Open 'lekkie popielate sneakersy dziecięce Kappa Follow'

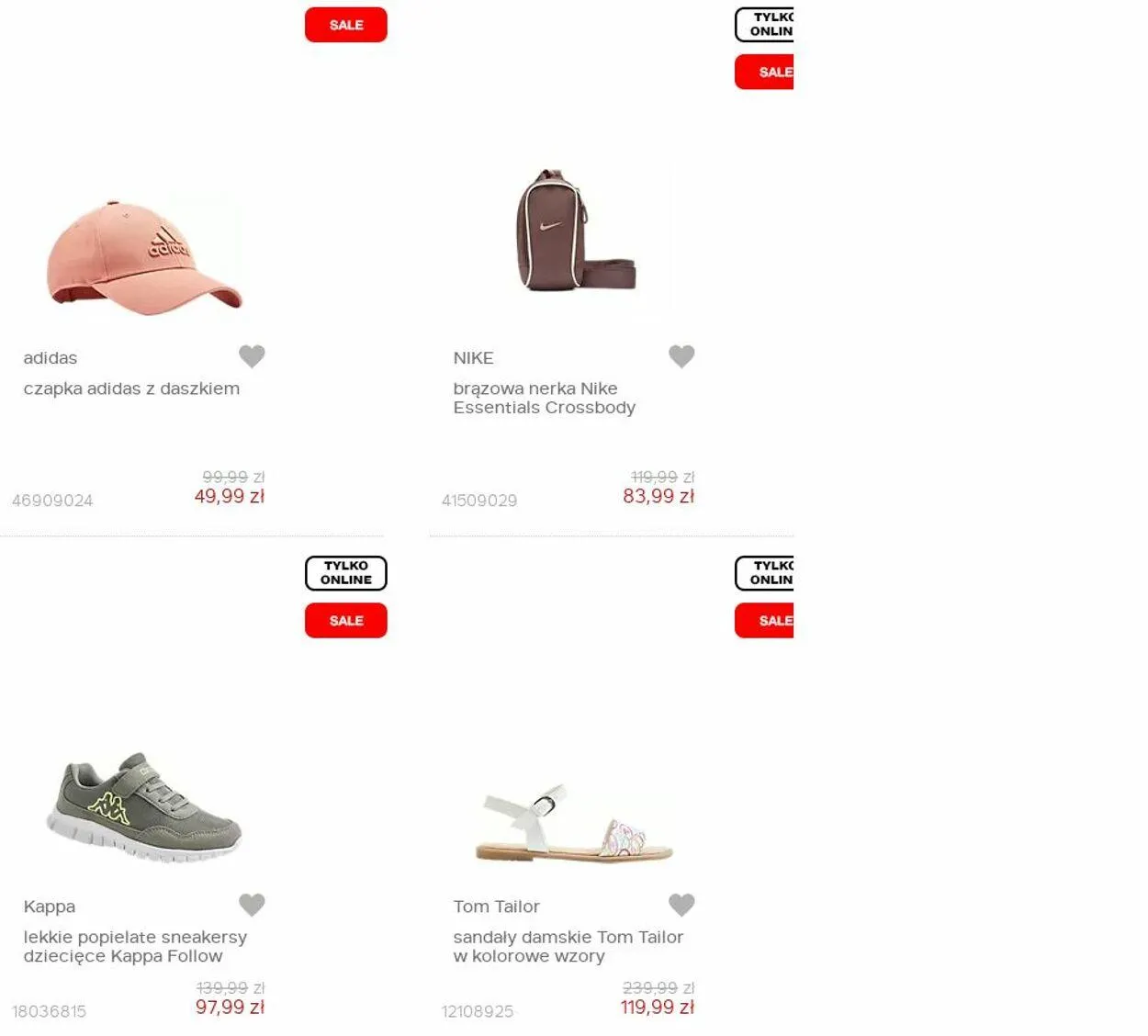[x=135, y=946]
